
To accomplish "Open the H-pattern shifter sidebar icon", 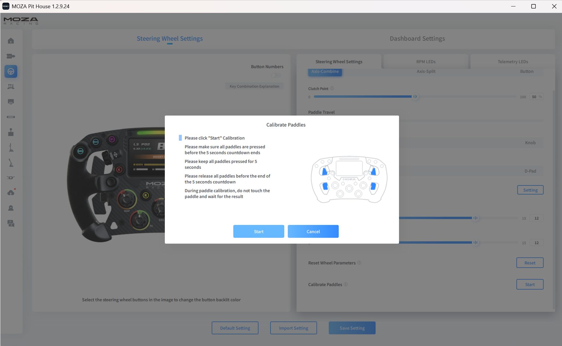I will coord(11,132).
